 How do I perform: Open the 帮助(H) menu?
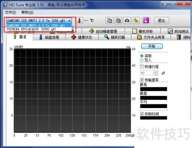point(27,12)
